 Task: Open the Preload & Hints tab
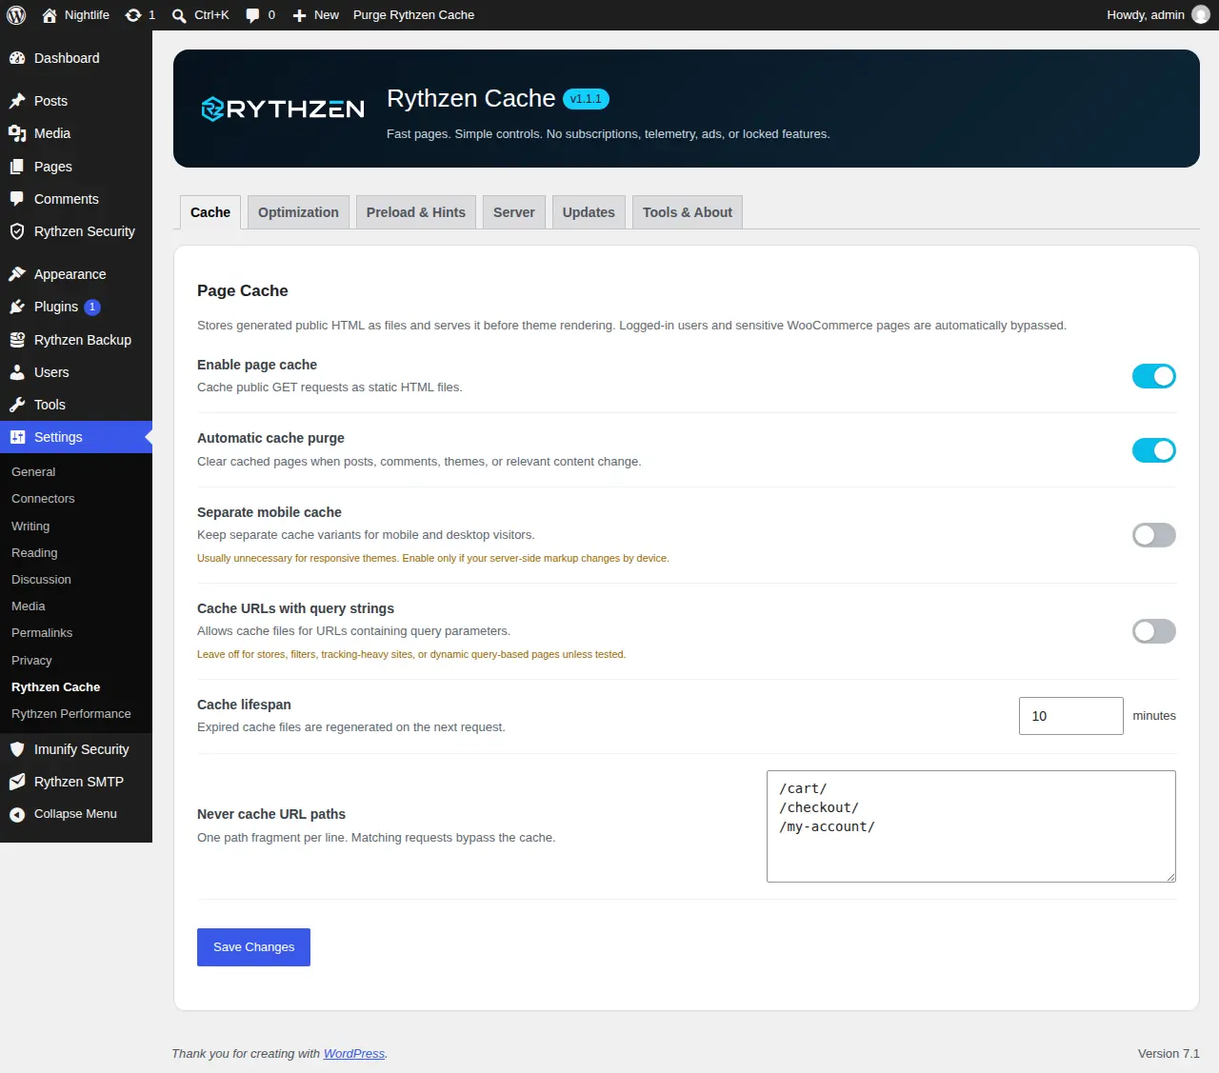pyautogui.click(x=416, y=212)
